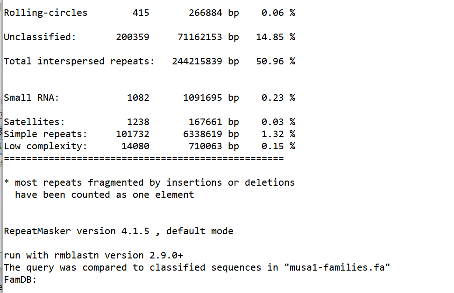This screenshot has height=293, width=454.
Task: Click the 50.96 % percentage value
Action: coord(276,61)
